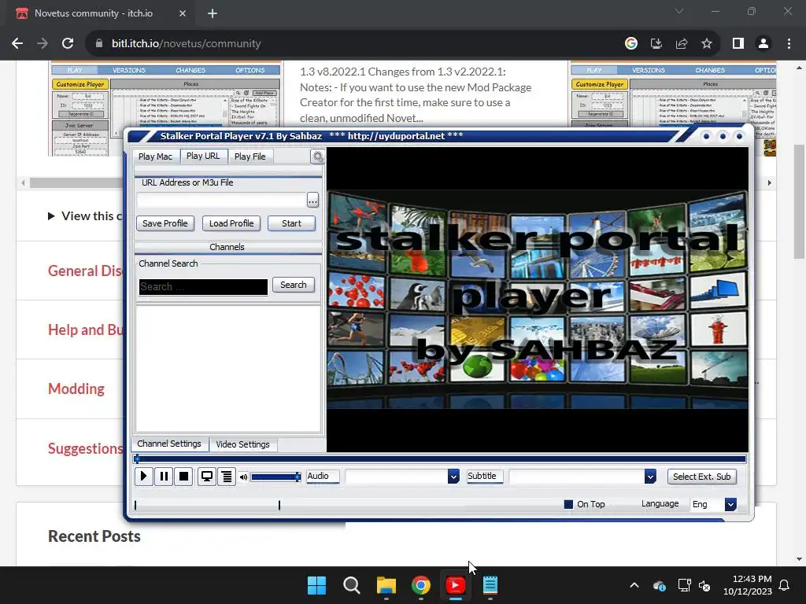Show hidden tray icons chevron
Screen dimensions: 806x604
click(634, 585)
